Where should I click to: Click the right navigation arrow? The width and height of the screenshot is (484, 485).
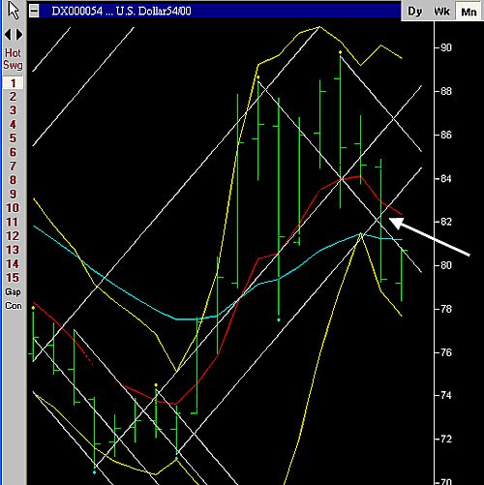point(19,35)
